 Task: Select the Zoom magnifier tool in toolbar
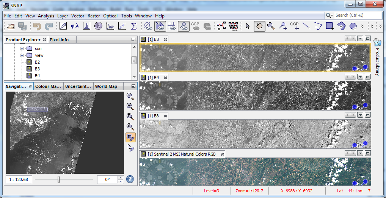[x=271, y=26]
